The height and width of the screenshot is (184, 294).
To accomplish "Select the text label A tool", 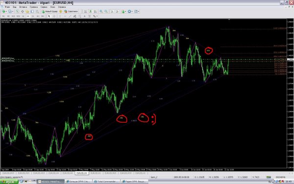I will click(85, 16).
